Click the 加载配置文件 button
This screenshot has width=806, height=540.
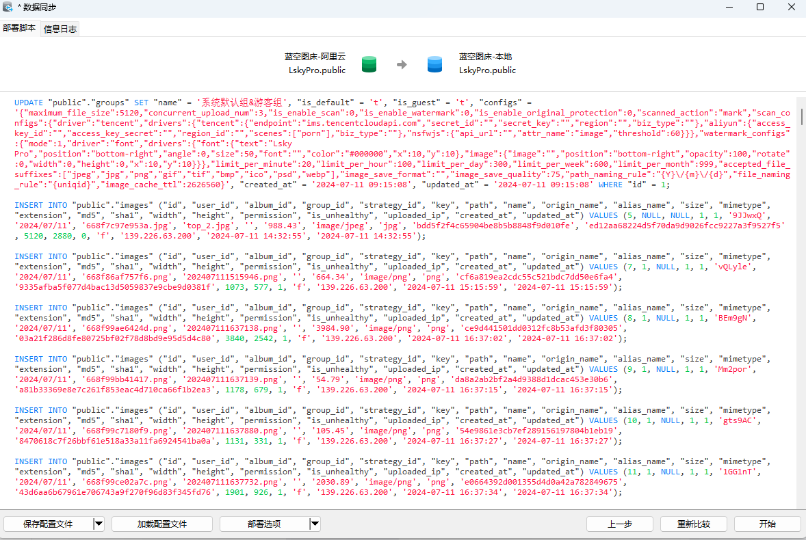click(162, 524)
